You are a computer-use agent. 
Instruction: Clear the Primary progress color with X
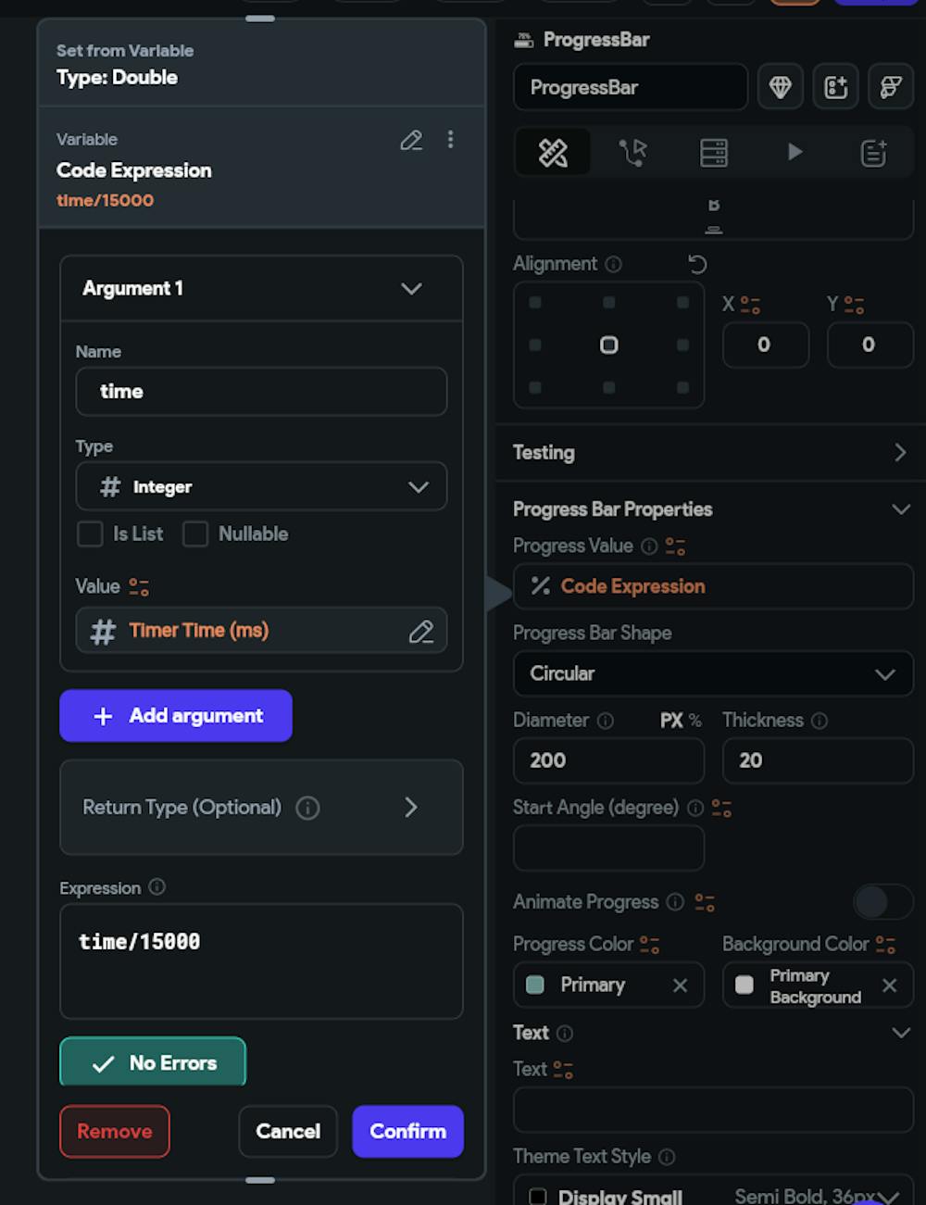[681, 985]
